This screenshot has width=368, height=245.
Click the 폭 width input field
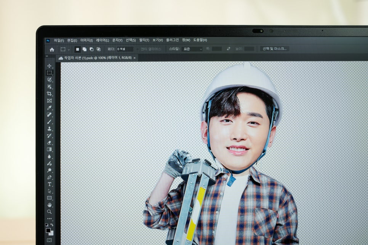coord(217,49)
